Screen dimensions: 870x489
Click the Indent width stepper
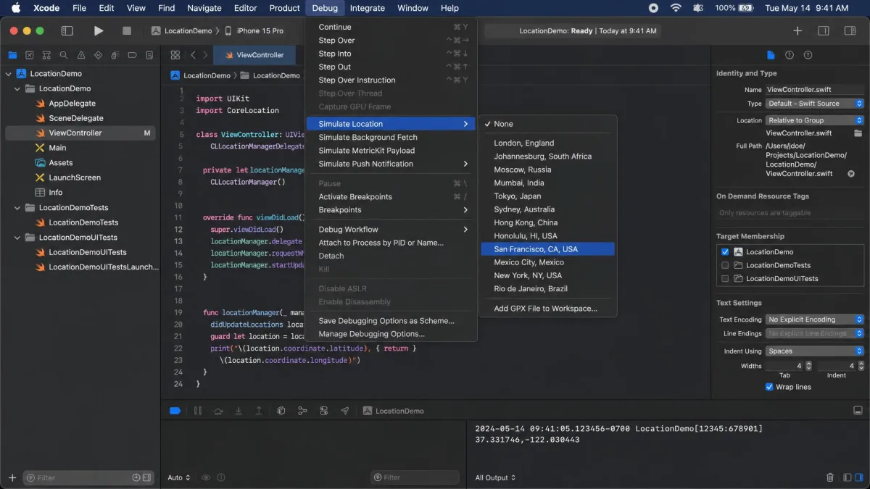(x=861, y=366)
